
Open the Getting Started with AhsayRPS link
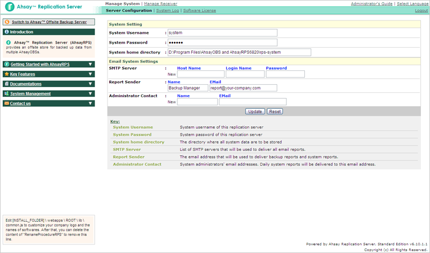coord(40,64)
